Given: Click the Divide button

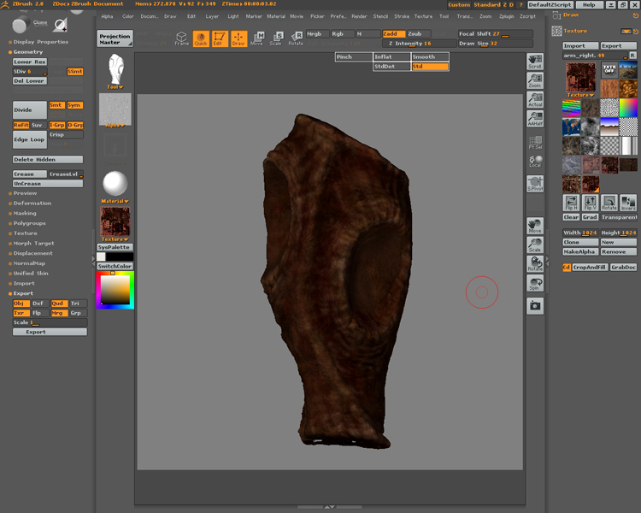Looking at the screenshot, I should 29,110.
